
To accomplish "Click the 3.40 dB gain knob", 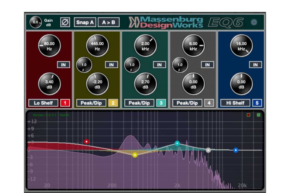I will (49, 84).
